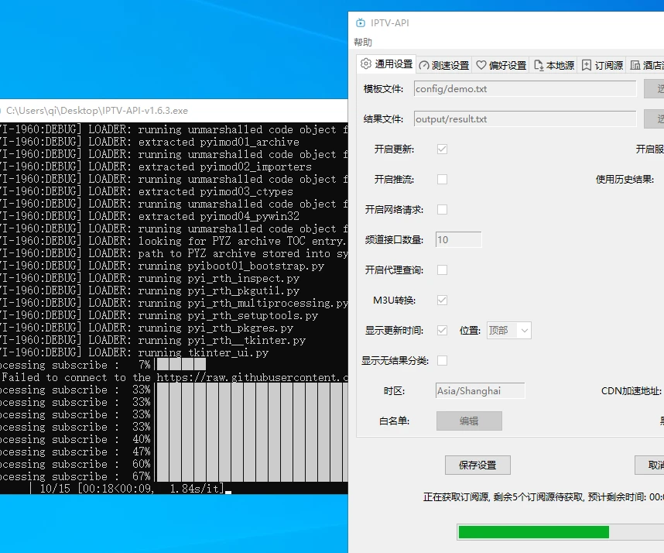This screenshot has width=664, height=553.
Task: Click the green progress bar
Action: [x=533, y=532]
